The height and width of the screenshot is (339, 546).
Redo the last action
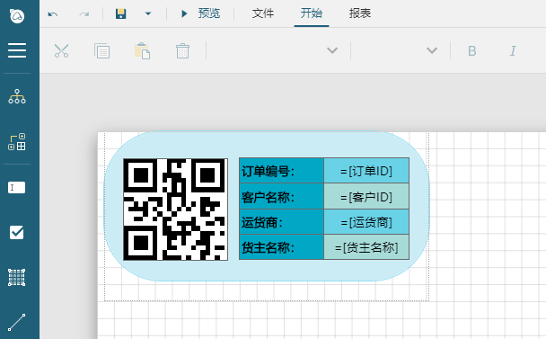pyautogui.click(x=84, y=14)
